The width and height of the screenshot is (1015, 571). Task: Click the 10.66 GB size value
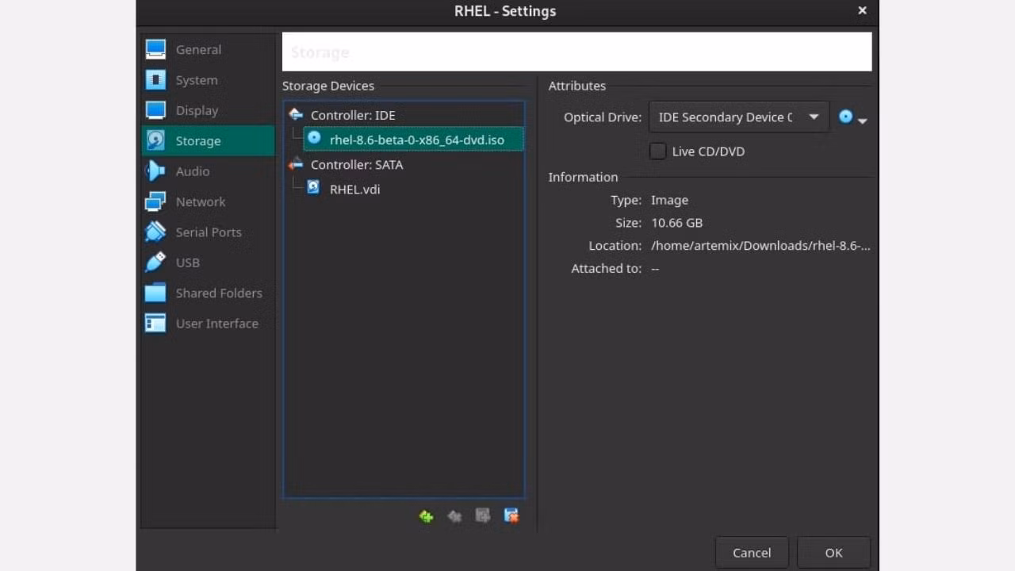[x=677, y=223]
